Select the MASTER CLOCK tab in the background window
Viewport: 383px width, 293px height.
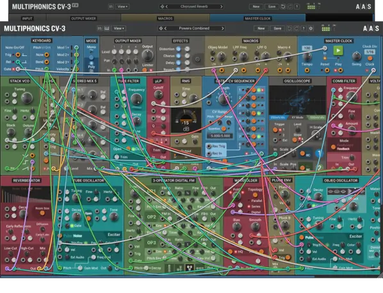pyautogui.click(x=257, y=19)
